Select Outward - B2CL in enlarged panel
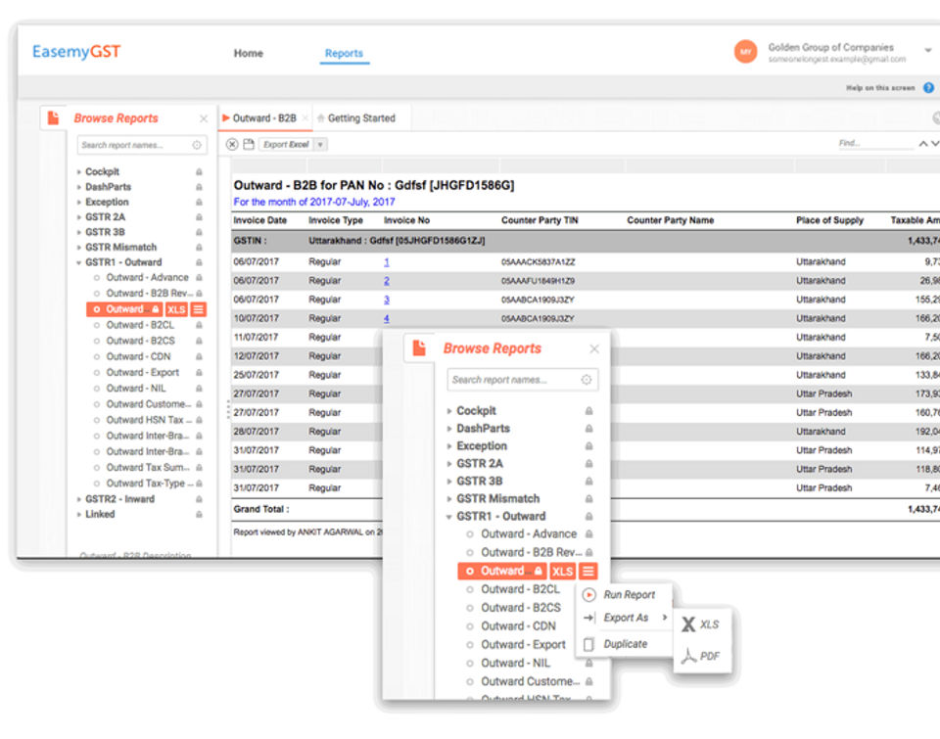This screenshot has height=739, width=940. tap(520, 589)
